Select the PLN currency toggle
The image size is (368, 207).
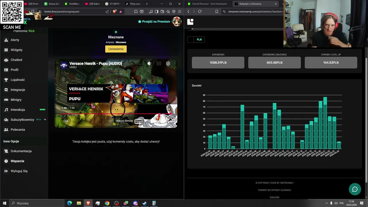pos(199,40)
